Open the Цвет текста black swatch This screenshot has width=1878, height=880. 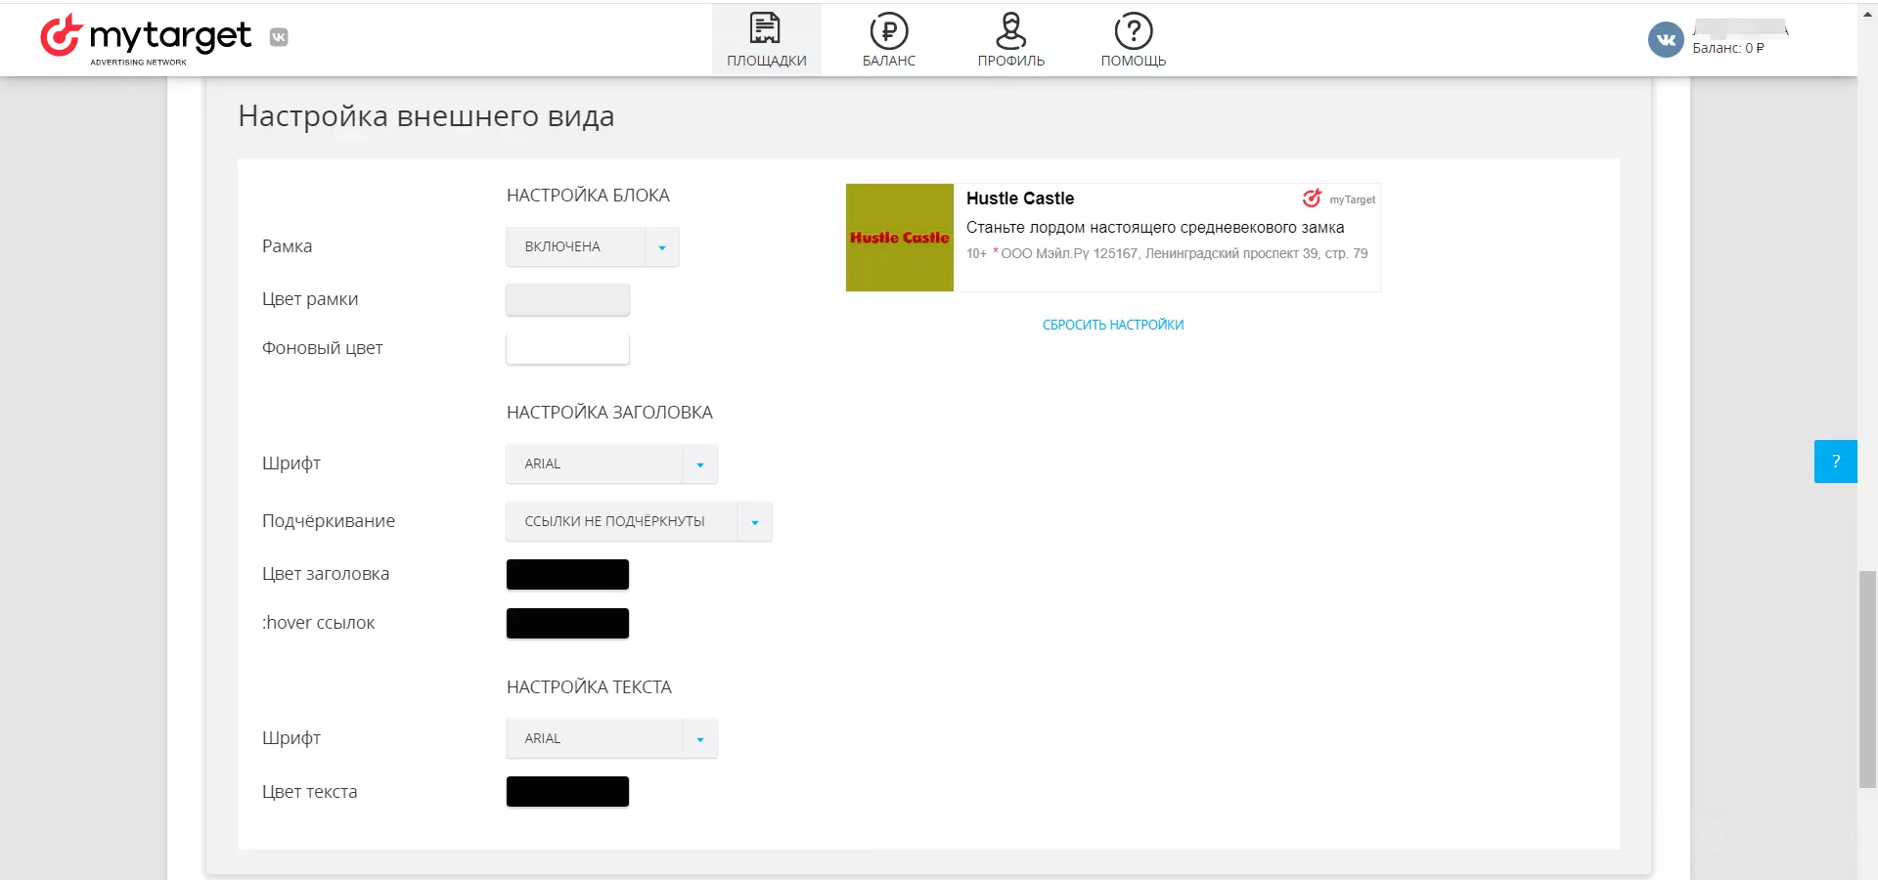click(x=567, y=791)
